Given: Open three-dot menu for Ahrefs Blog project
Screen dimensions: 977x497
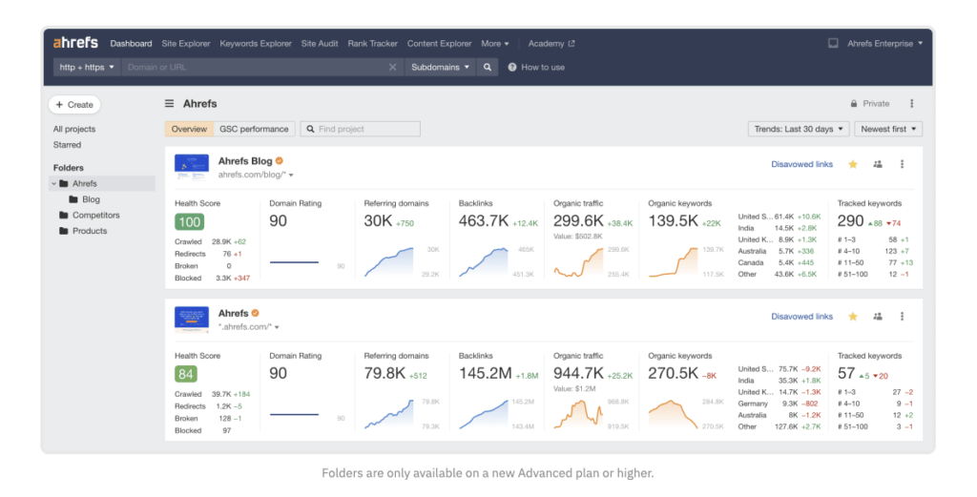Looking at the screenshot, I should coord(903,164).
